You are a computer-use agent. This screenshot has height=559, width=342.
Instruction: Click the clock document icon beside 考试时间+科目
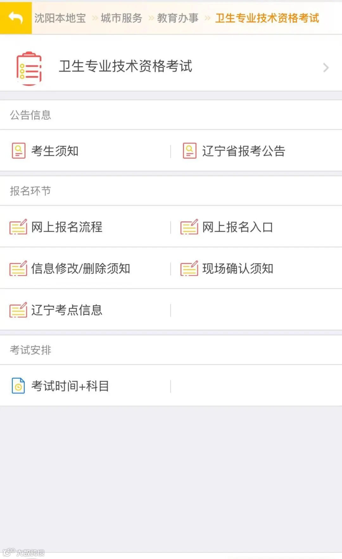pyautogui.click(x=18, y=386)
